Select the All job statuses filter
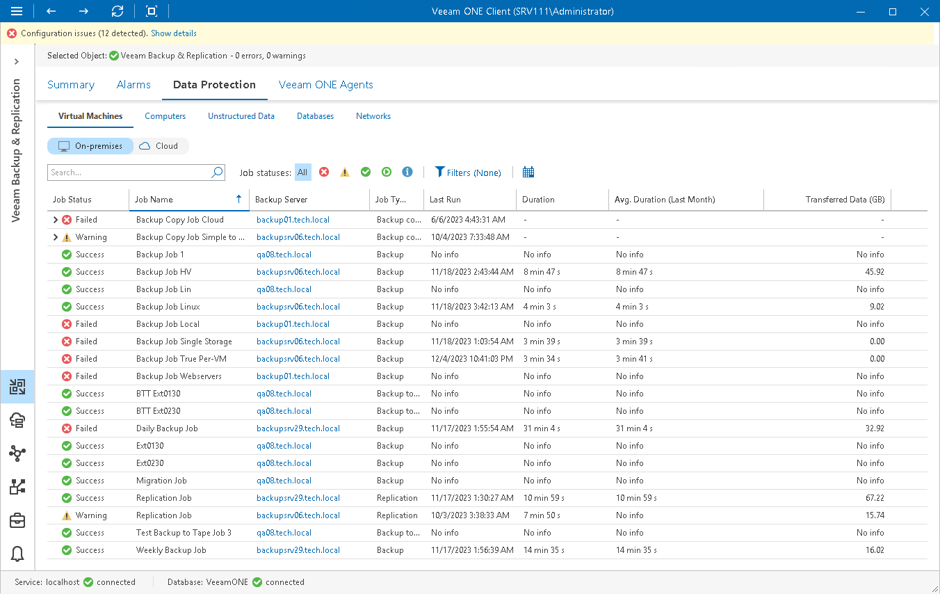This screenshot has width=940, height=594. point(302,172)
